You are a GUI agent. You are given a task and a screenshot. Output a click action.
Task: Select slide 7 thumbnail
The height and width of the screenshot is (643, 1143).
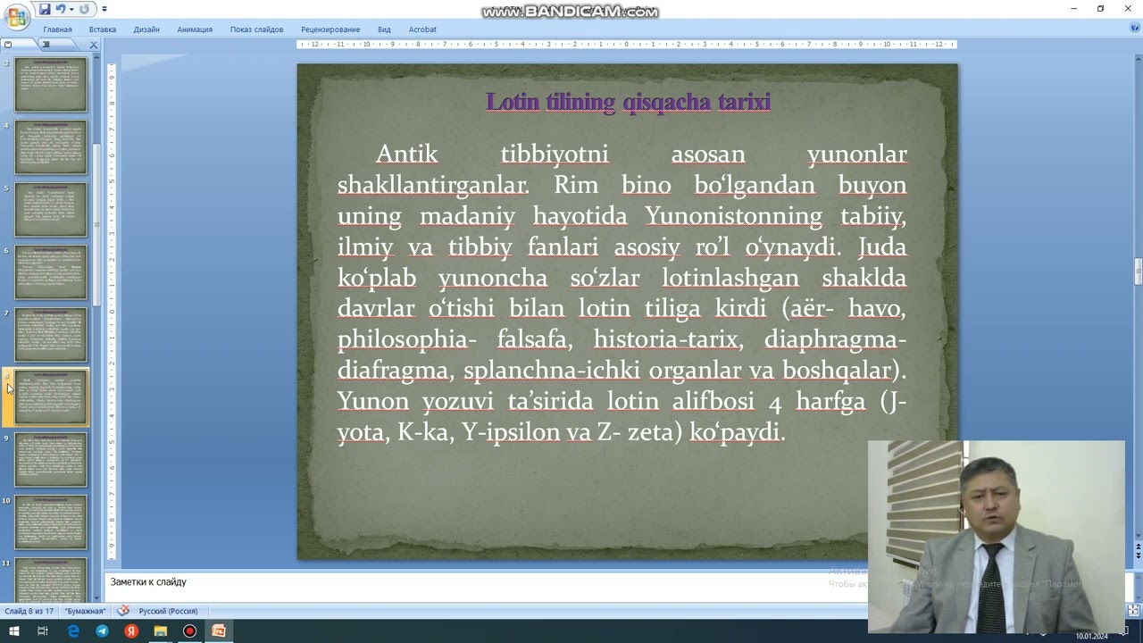51,334
